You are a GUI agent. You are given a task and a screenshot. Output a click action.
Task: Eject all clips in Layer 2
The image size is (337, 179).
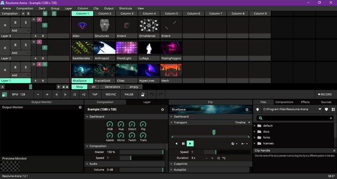pyautogui.click(x=5, y=48)
